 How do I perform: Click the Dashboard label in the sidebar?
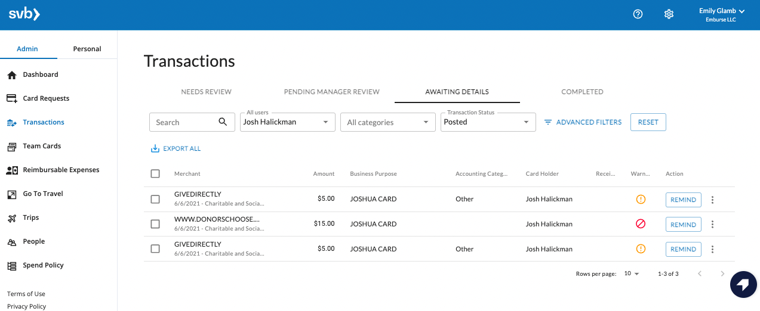pyautogui.click(x=41, y=74)
